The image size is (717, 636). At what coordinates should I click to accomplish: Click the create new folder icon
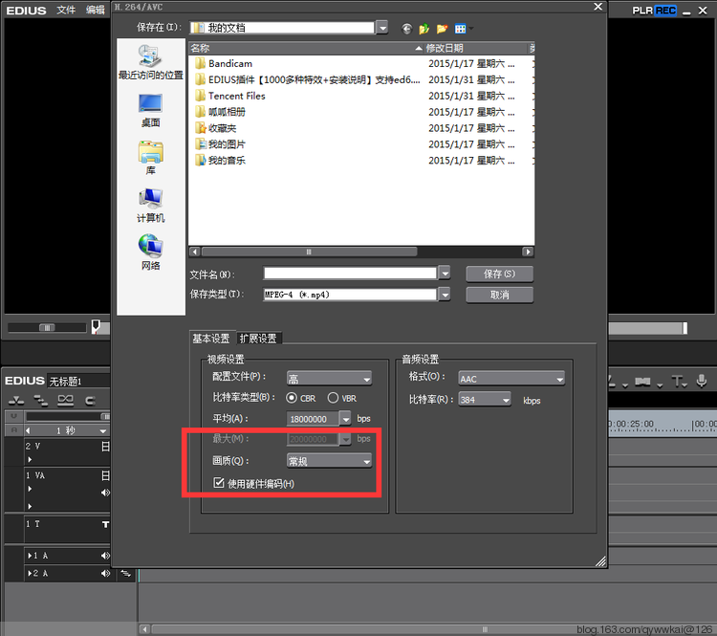coord(442,29)
